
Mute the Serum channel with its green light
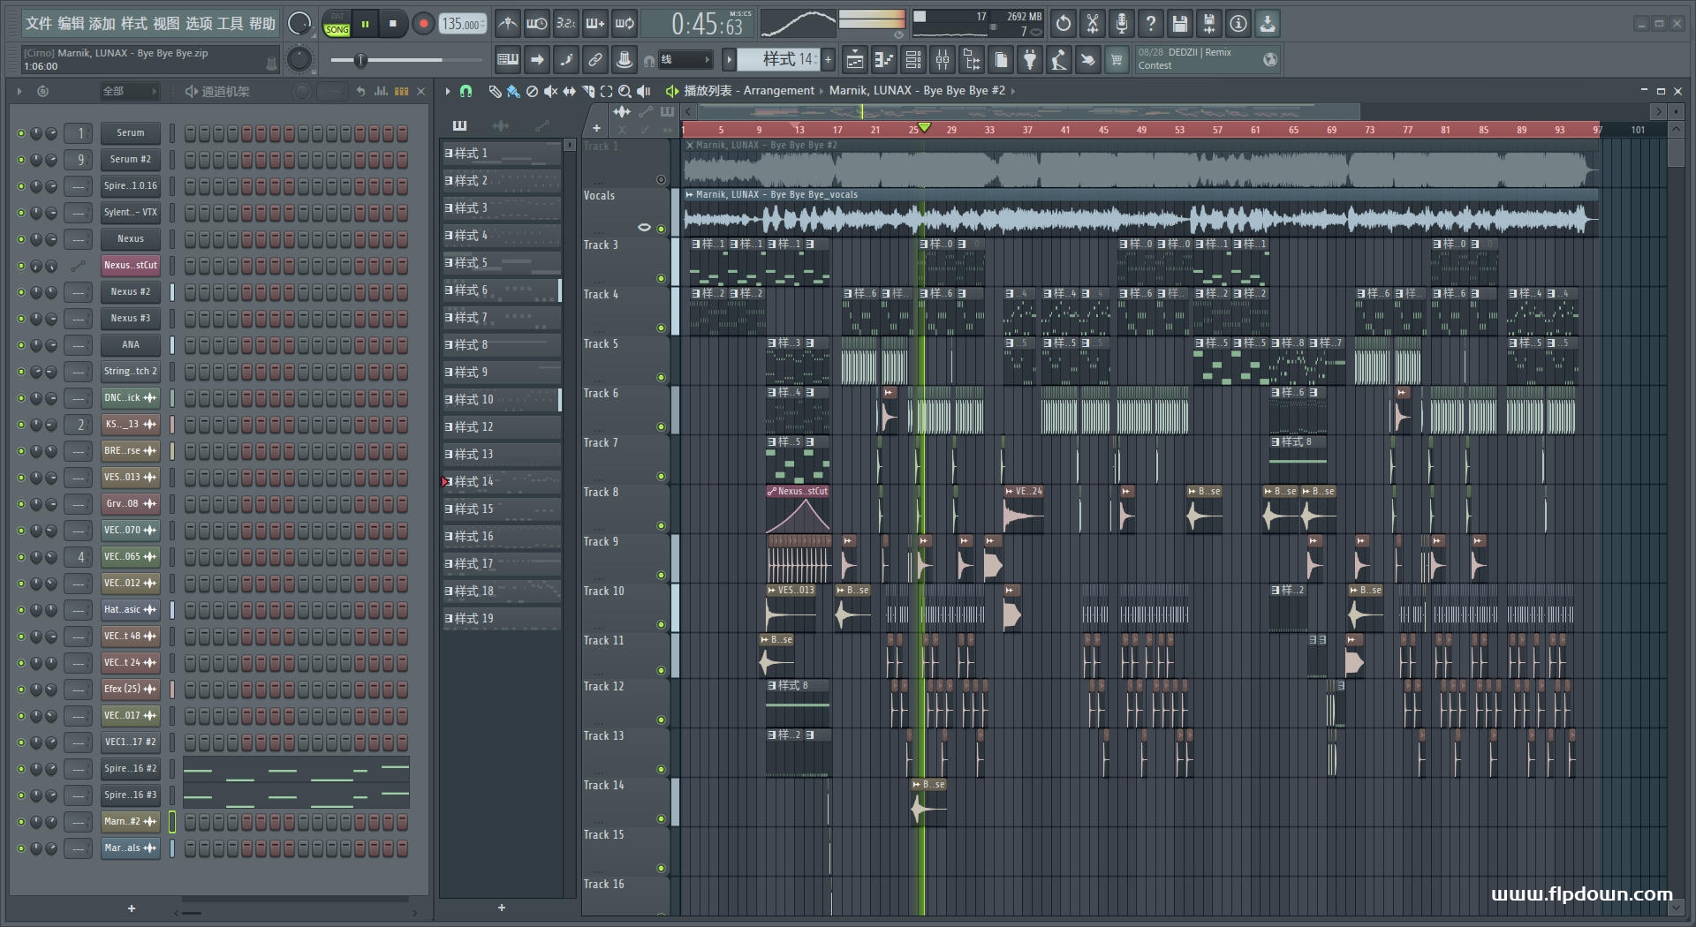coord(21,133)
